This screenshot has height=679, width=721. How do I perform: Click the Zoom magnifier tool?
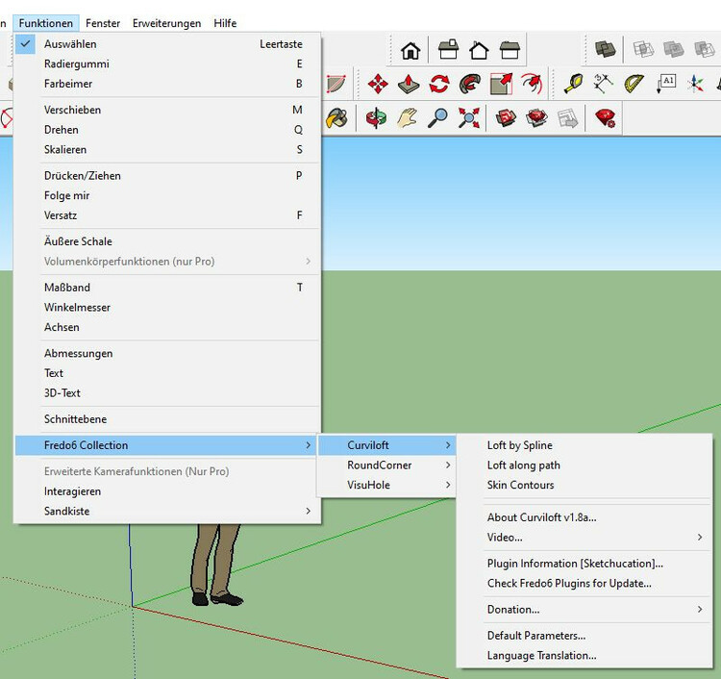(438, 118)
